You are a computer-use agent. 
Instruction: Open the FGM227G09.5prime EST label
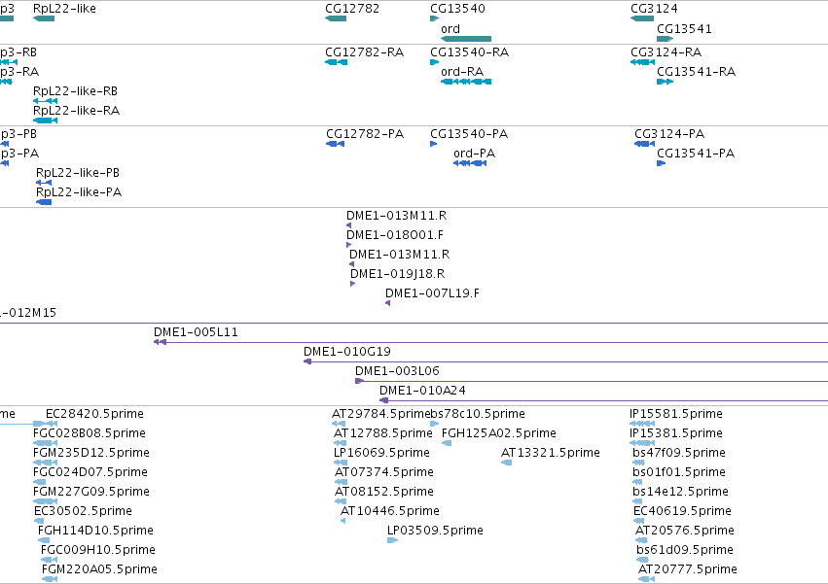pos(91,492)
